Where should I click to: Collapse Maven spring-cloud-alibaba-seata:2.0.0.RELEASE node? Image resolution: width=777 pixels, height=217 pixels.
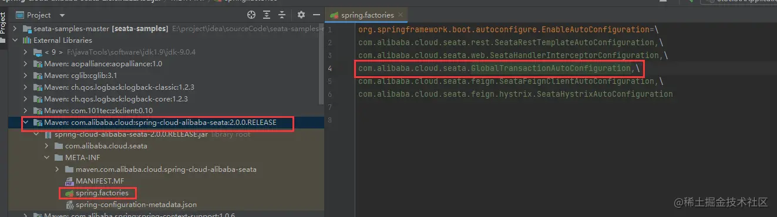[26, 123]
